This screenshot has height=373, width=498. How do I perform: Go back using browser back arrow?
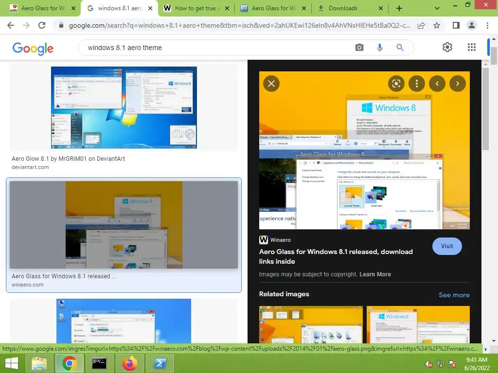(11, 25)
